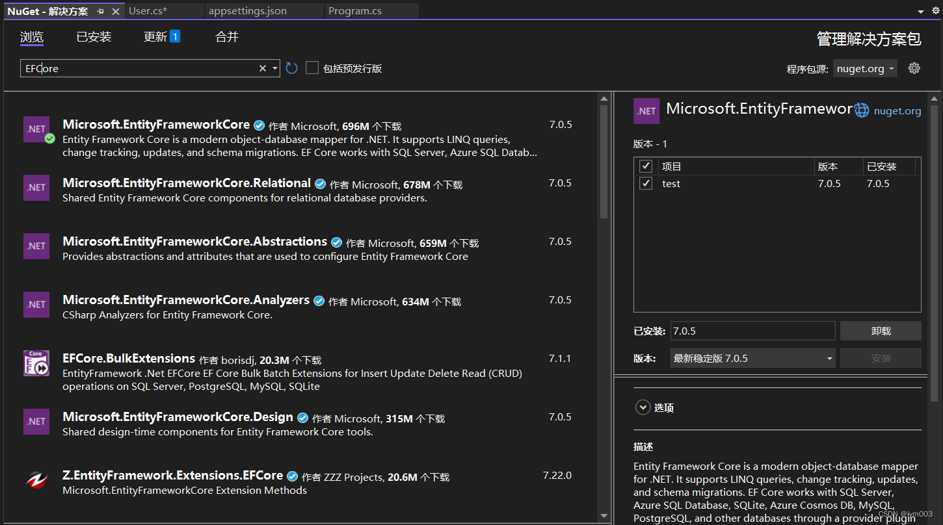Click verified badge of EntityFrameworkCore.Abstractions

336,242
